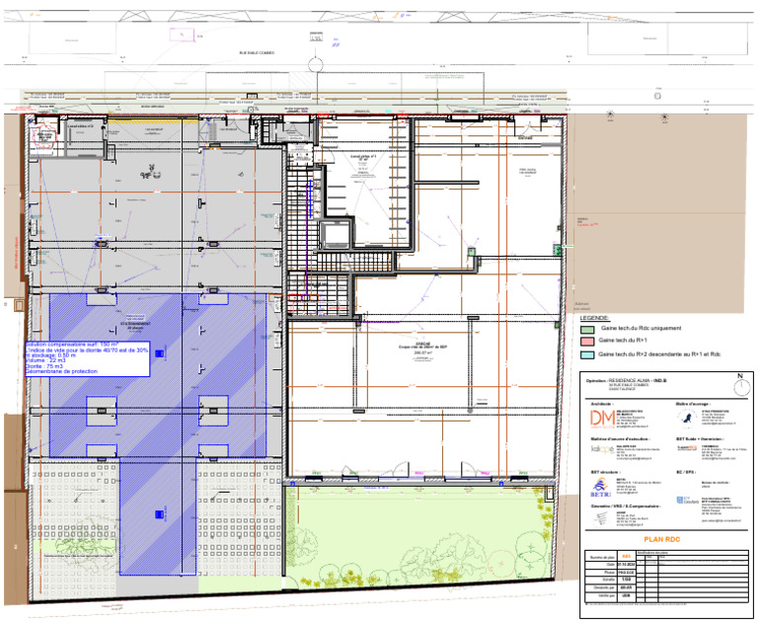The width and height of the screenshot is (758, 622).
Task: Click the accessible parking symbols in grey zone
Action: coord(150,172)
